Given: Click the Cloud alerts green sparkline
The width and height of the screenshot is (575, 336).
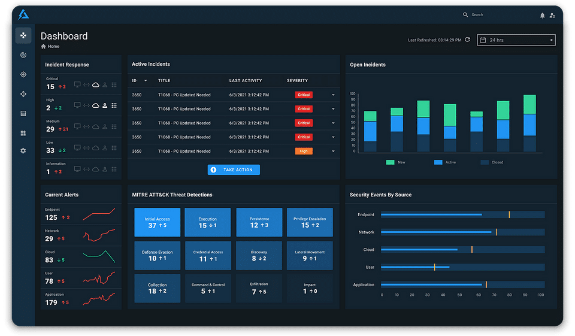Looking at the screenshot, I should coord(99,256).
